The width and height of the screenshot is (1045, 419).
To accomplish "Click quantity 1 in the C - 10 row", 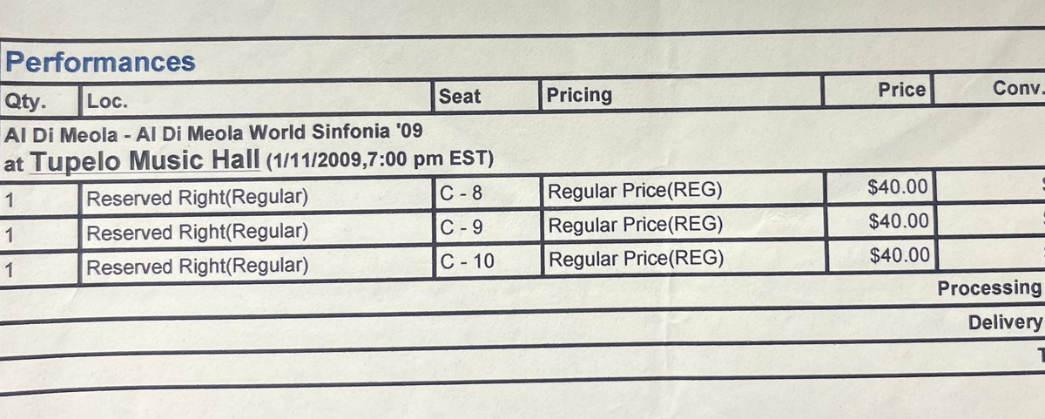I will click(10, 270).
